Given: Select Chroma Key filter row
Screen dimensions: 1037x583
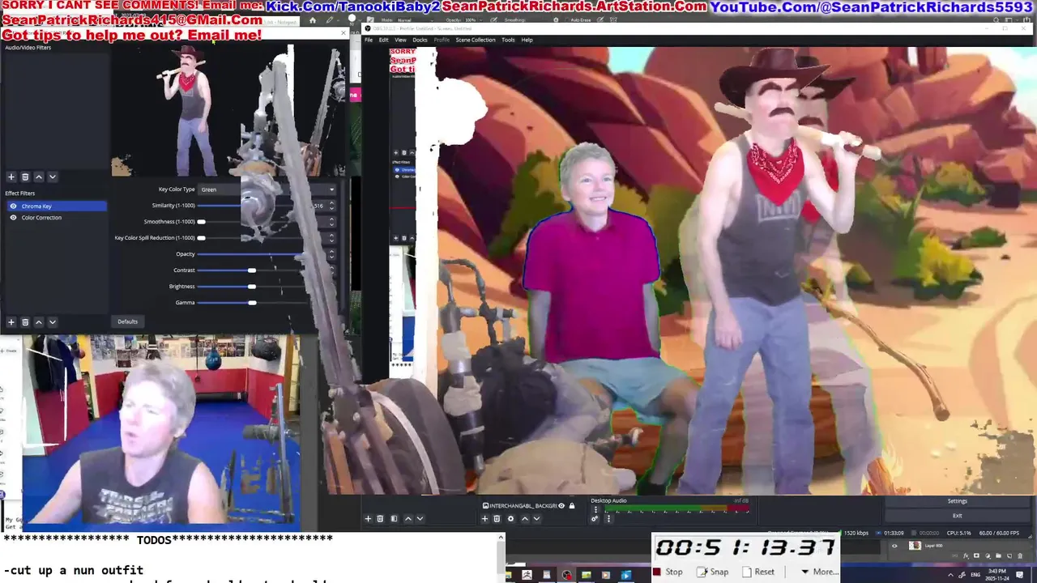Looking at the screenshot, I should pos(55,206).
